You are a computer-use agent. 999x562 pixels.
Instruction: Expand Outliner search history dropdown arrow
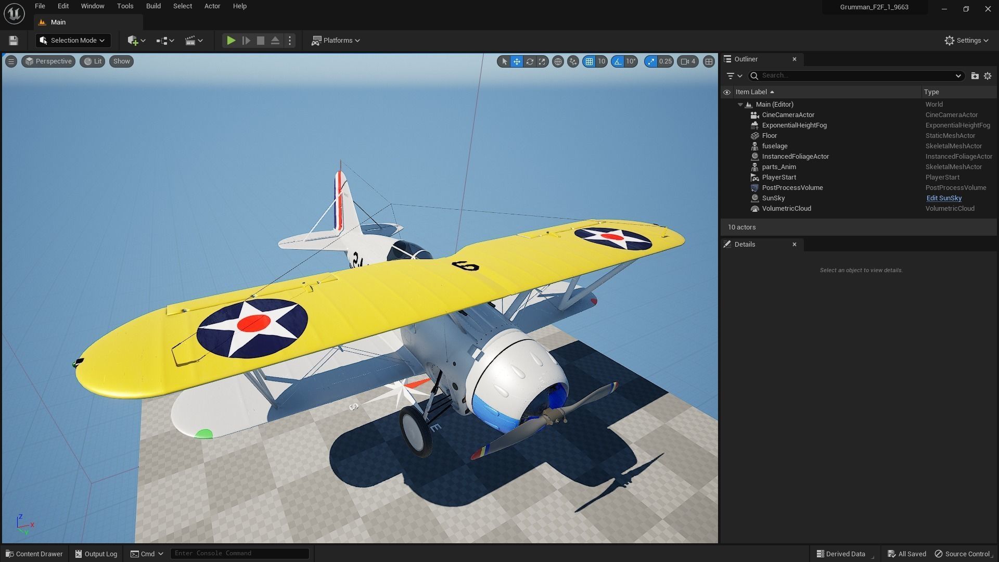(x=958, y=76)
